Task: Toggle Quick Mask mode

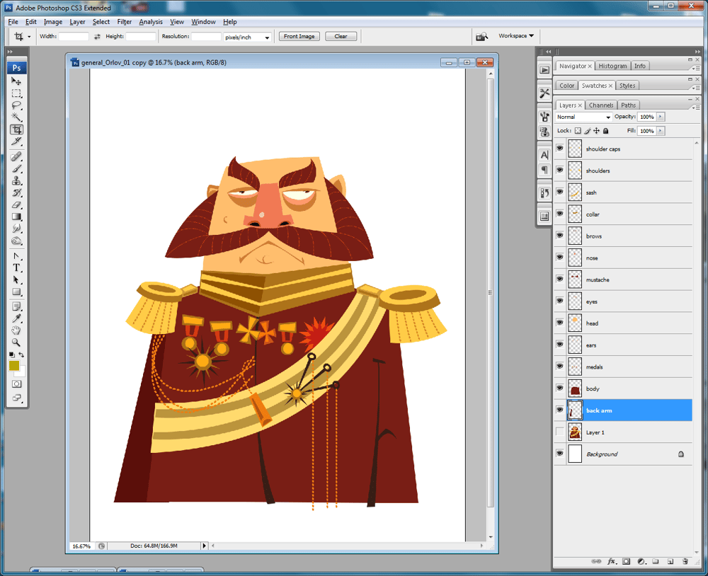Action: tap(17, 384)
